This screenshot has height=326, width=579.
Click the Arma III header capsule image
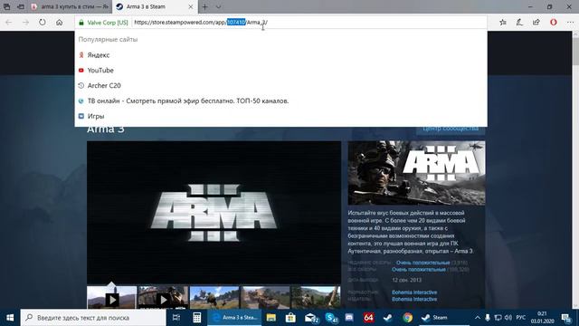point(416,173)
